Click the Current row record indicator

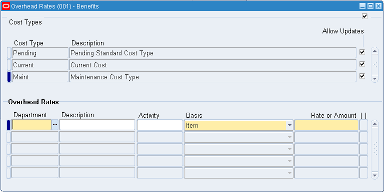point(9,65)
